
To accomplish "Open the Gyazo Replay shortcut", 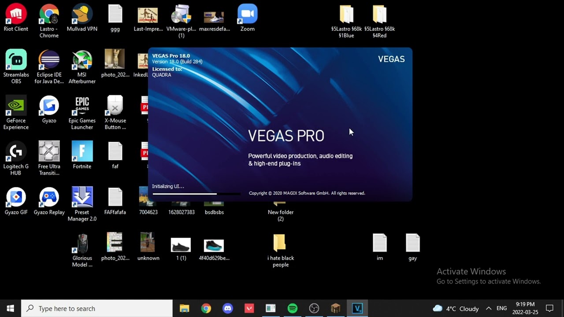I will pos(49,201).
